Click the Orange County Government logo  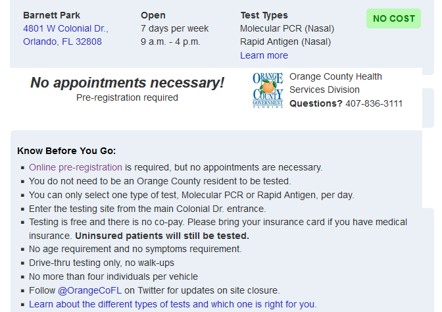[268, 90]
